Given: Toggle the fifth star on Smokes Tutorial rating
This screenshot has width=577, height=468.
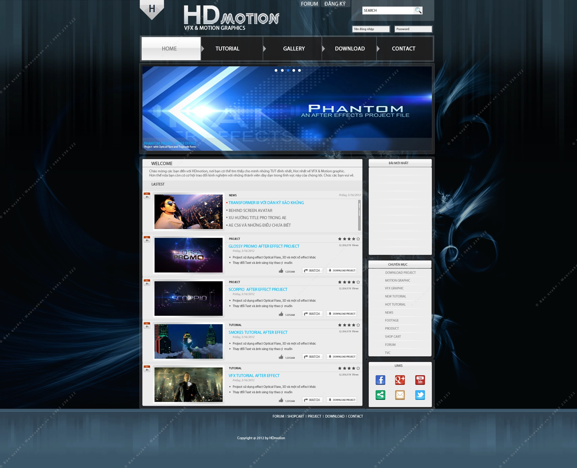Looking at the screenshot, I should (x=359, y=325).
